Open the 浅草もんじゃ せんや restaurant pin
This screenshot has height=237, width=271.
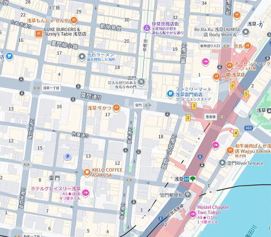coord(74,20)
